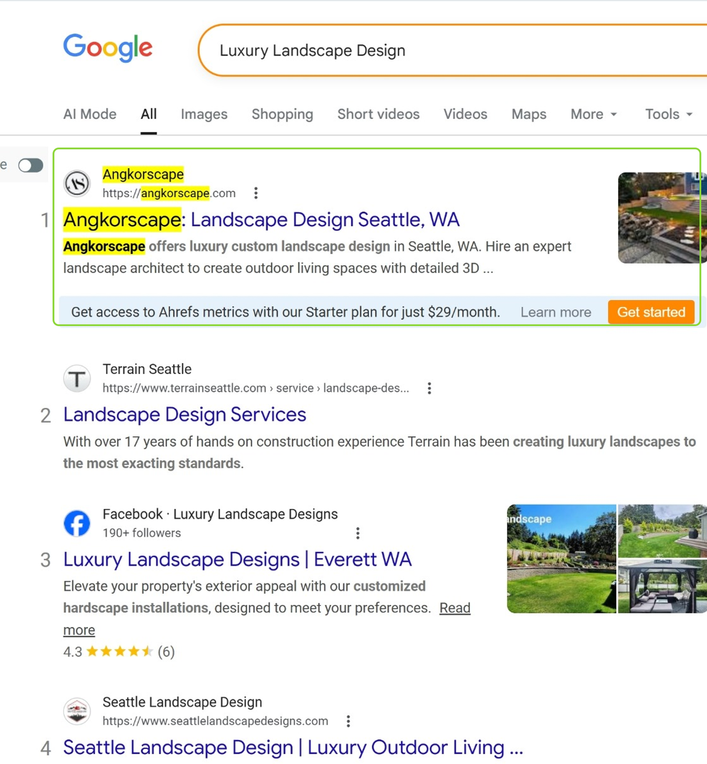The height and width of the screenshot is (764, 707).
Task: Switch to the Images tab
Action: coord(204,114)
